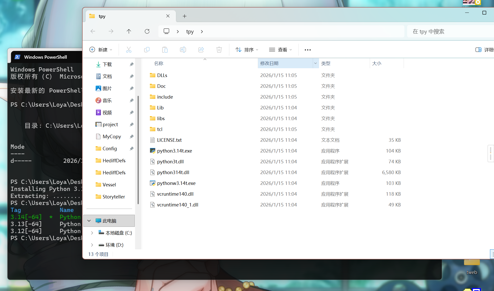Click the Delete (trash) icon
This screenshot has width=494, height=291.
pos(219,49)
